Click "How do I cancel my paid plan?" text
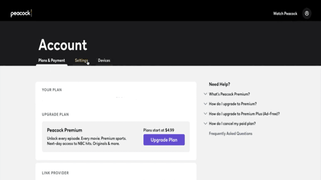This screenshot has height=180, width=321. pyautogui.click(x=232, y=123)
